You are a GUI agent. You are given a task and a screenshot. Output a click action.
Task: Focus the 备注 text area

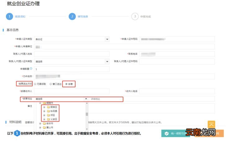[151, 108]
